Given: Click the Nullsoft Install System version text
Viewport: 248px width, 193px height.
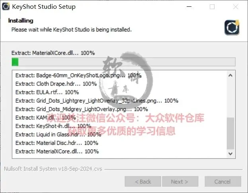Looking at the screenshot, I should coord(53,169).
